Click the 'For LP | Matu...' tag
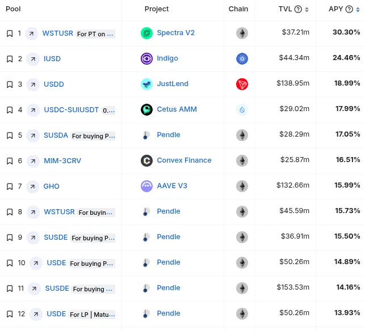This screenshot has height=331, width=365. (92, 315)
